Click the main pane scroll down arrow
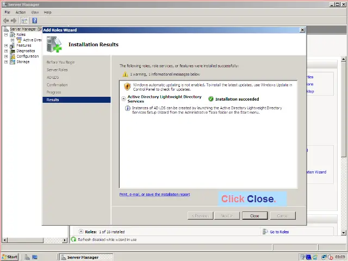Viewport: 348px width, 261px height. coord(344,233)
